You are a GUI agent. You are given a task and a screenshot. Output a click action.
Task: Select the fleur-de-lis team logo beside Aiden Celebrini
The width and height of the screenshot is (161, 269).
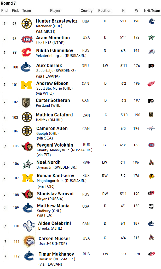29,226
